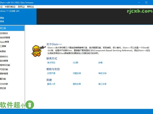Click the QQ群 contact link
Image resolution: width=153 pixels, height=114 pixels.
76,62
